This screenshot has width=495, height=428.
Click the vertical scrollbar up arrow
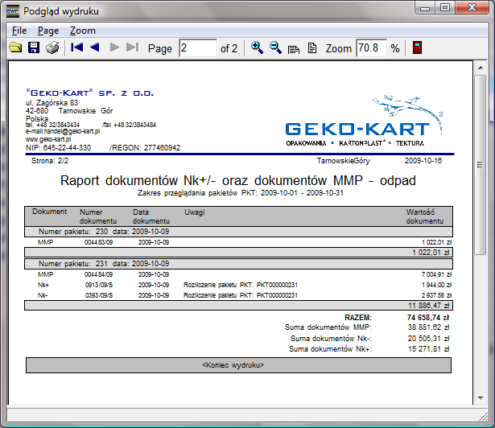coord(480,68)
